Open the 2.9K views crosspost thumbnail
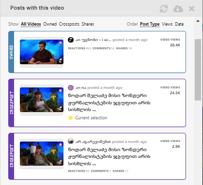 tap(42, 154)
